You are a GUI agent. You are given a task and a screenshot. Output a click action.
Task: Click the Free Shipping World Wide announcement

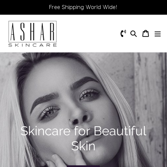click(83, 7)
